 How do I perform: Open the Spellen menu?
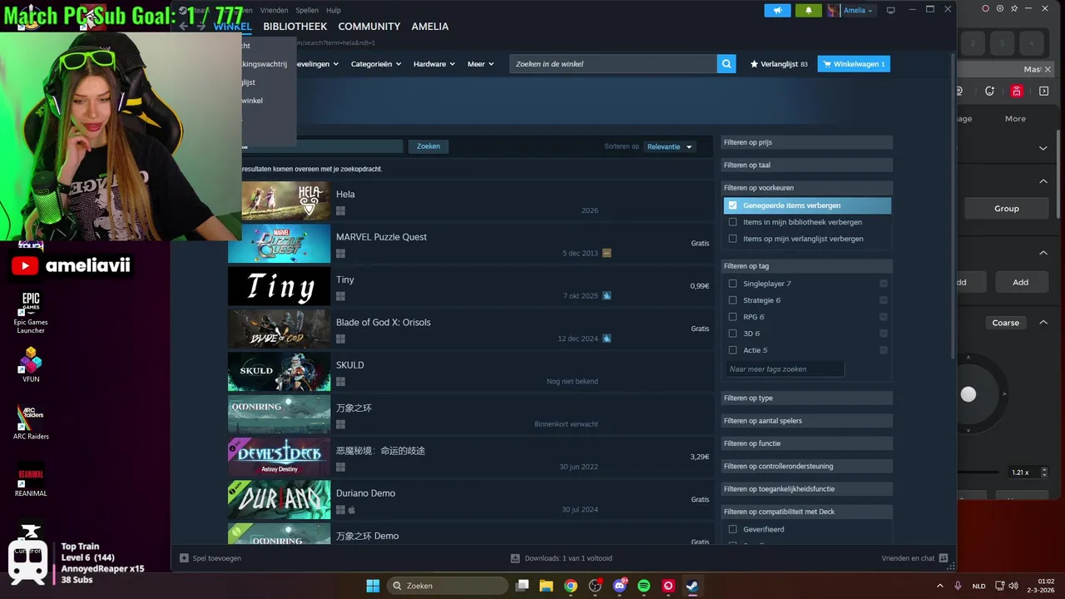click(x=307, y=10)
